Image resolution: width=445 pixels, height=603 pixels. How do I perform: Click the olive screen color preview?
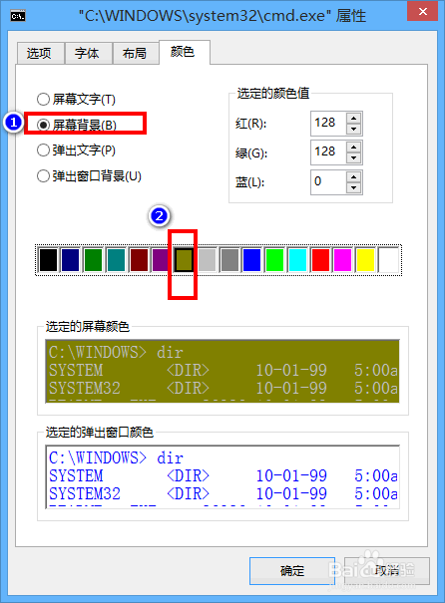[x=222, y=371]
